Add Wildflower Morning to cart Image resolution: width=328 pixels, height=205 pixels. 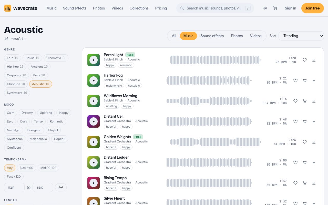pos(305,101)
